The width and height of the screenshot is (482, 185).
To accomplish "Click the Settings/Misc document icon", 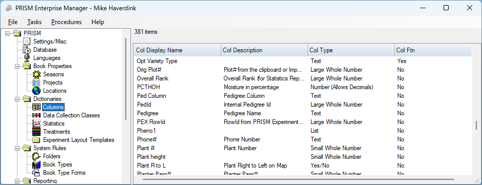I will (x=27, y=42).
